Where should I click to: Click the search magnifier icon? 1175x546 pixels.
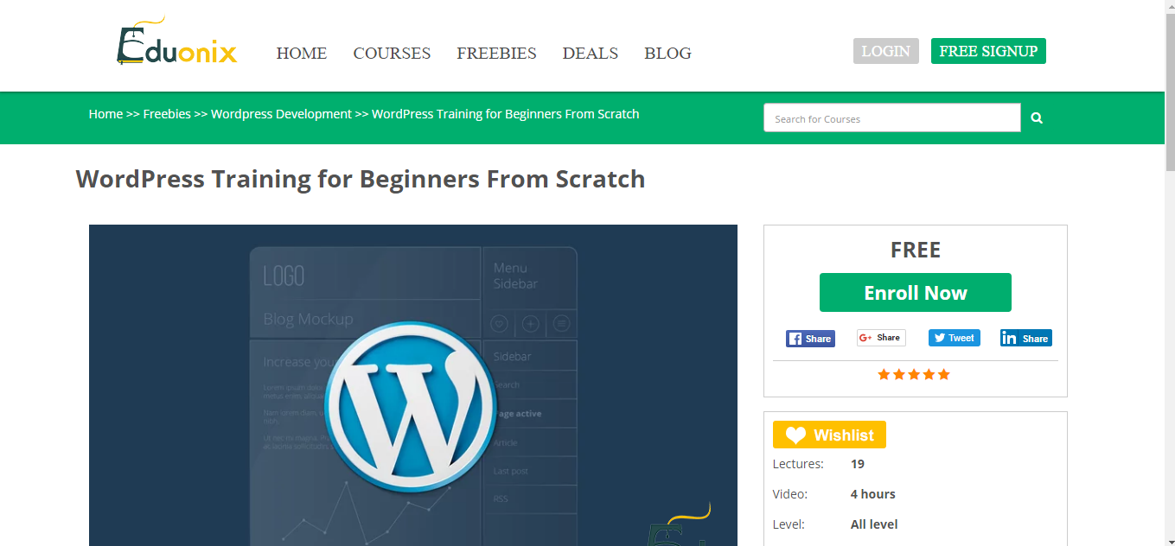coord(1037,118)
